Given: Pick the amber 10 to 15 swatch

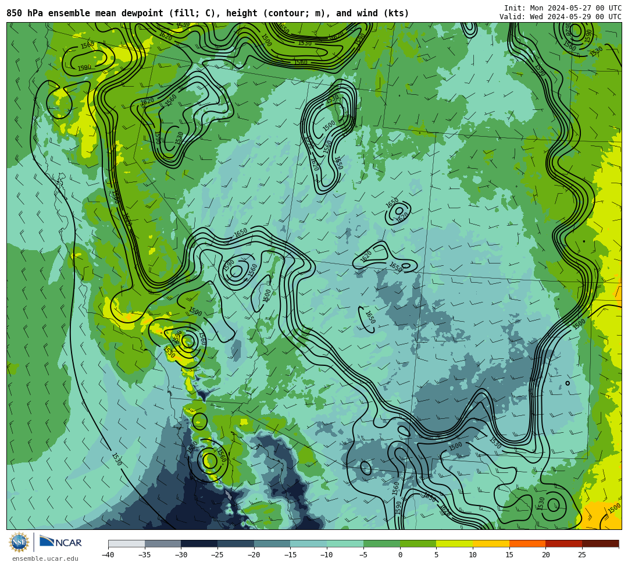Looking at the screenshot, I should tap(491, 543).
